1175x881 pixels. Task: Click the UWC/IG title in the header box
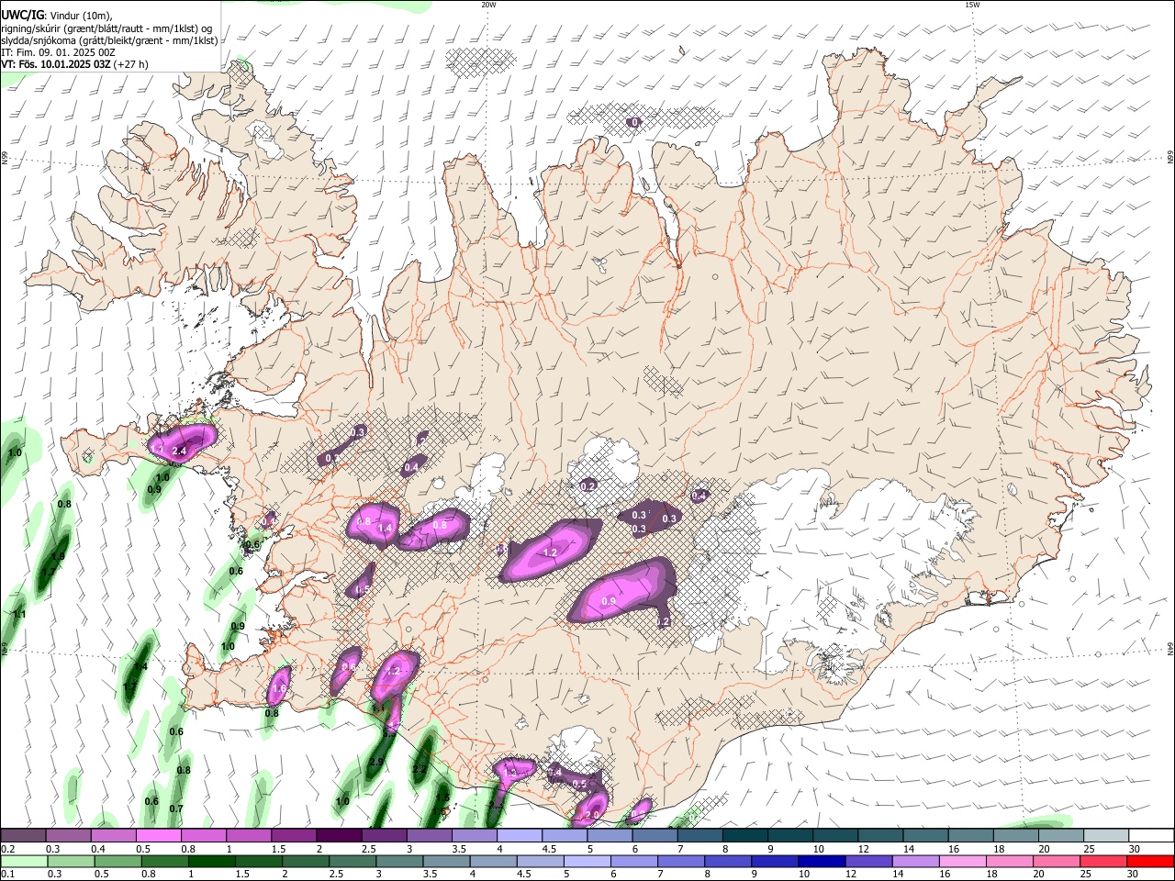click(x=22, y=15)
